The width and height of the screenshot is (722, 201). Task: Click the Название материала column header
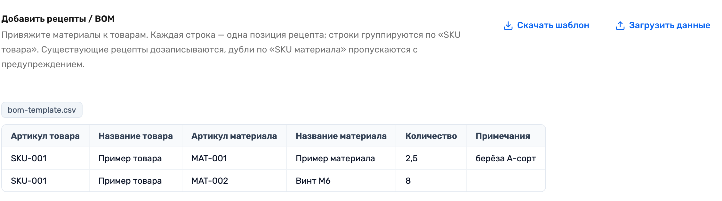[x=341, y=136]
